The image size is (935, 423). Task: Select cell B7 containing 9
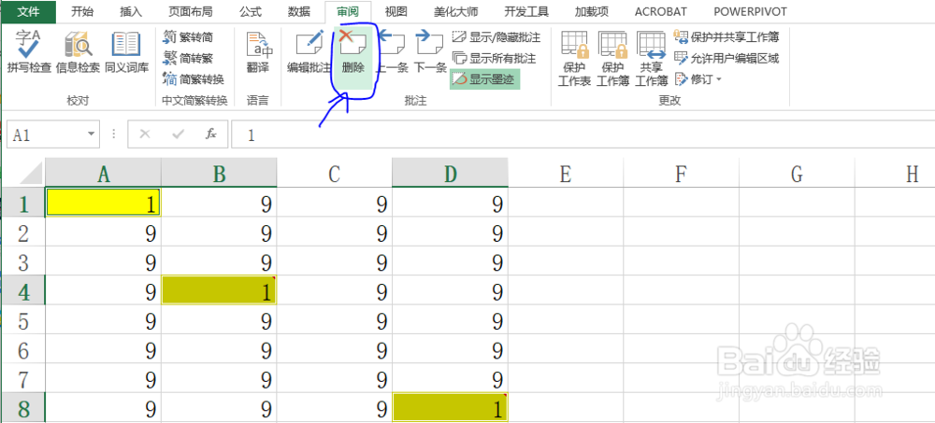[x=219, y=378]
